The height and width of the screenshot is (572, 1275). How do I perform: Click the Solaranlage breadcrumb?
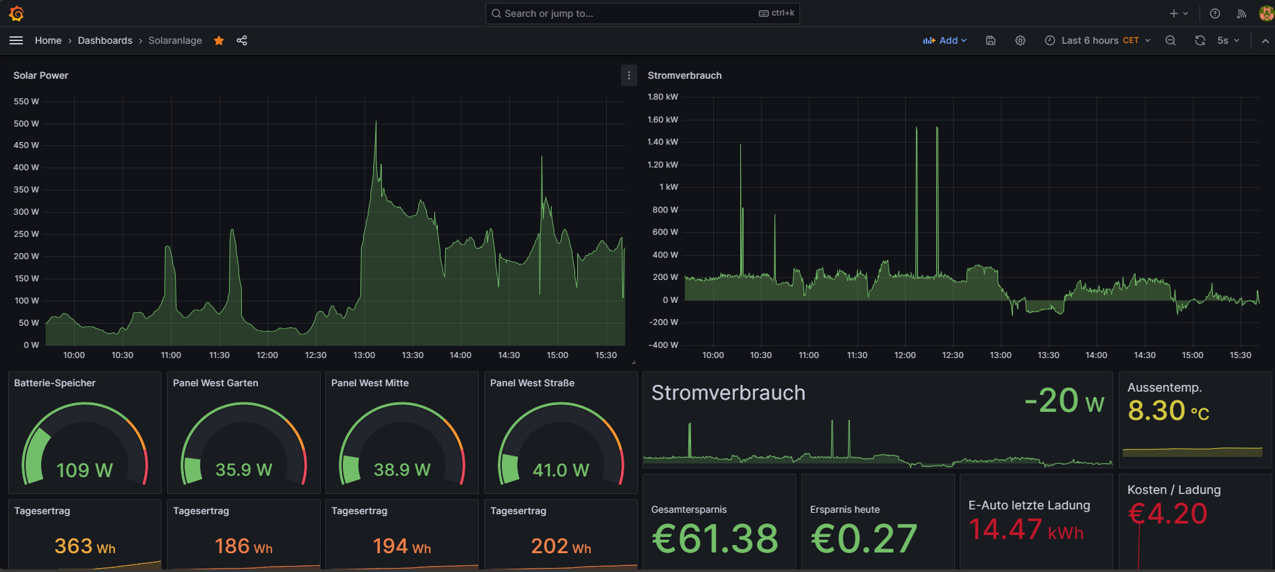[x=175, y=40]
